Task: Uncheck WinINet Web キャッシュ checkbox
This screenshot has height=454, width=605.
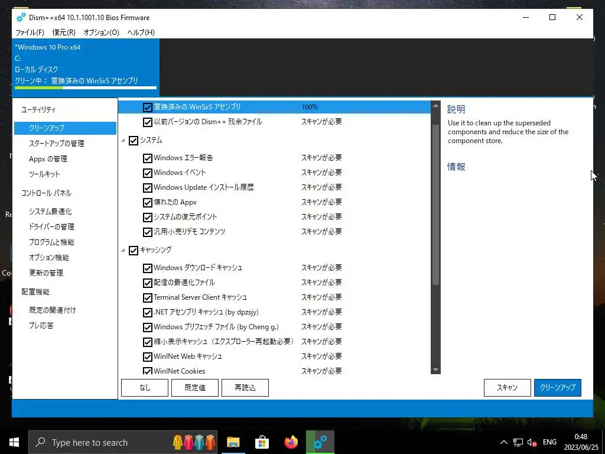Action: 147,356
